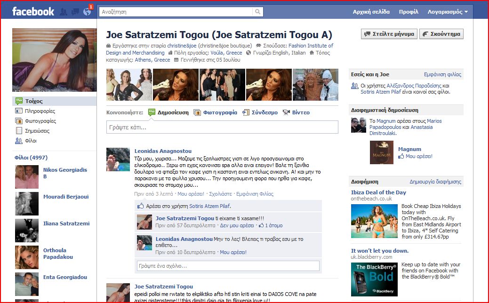
Task: Open the Fashion Institute of Design link
Action: click(x=219, y=49)
